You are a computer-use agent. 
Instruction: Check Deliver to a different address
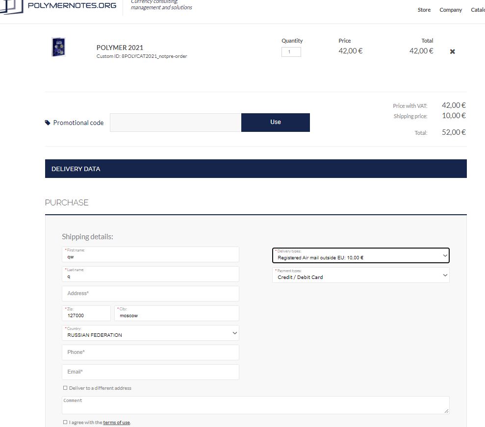pos(65,388)
